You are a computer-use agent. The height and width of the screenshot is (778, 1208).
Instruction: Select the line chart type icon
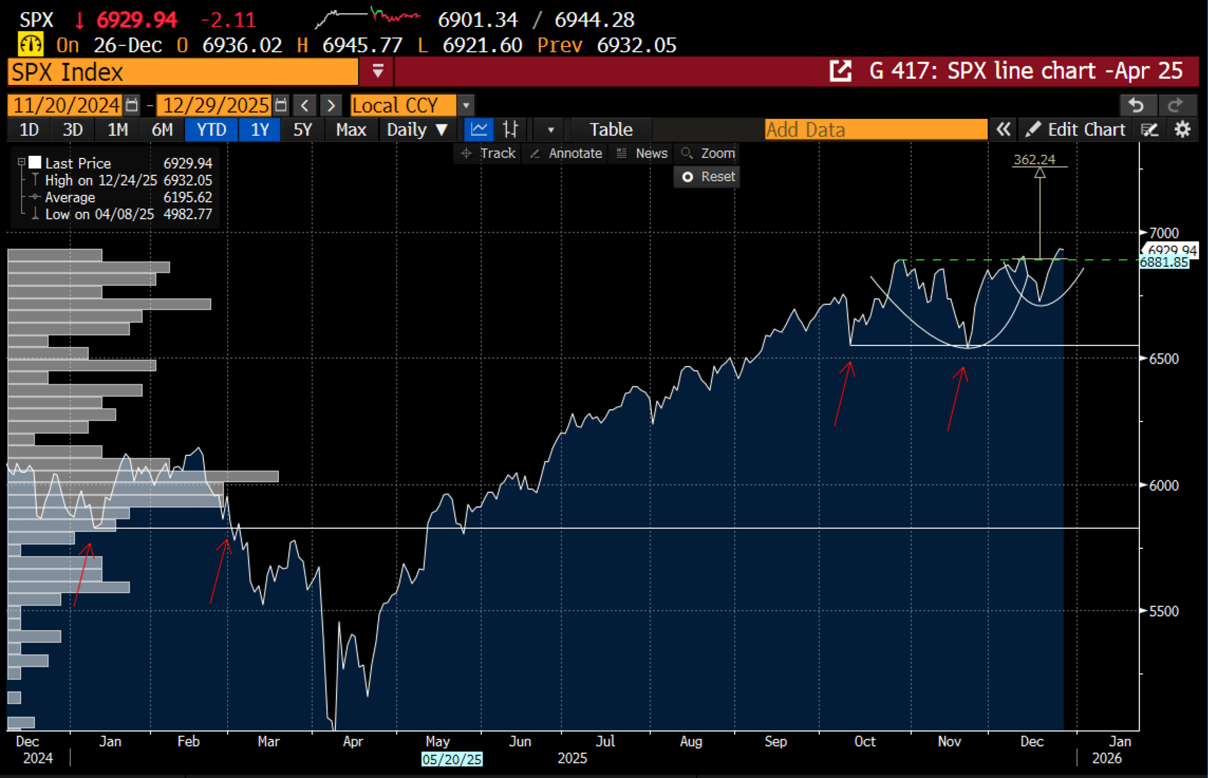(x=479, y=130)
